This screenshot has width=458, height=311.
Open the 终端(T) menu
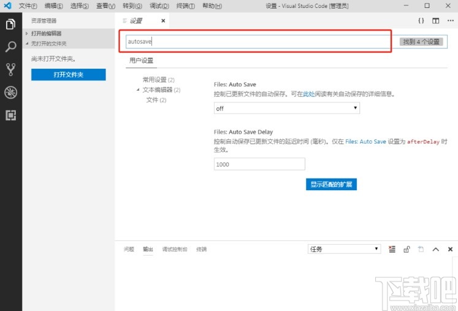[186, 6]
